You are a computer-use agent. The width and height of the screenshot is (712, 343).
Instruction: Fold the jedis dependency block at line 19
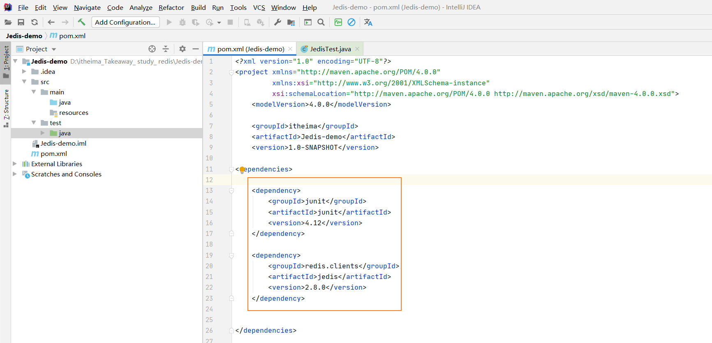tap(231, 256)
